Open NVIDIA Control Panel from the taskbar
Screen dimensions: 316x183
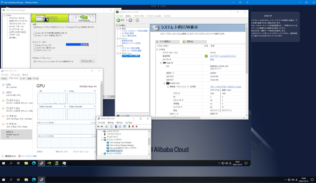click(56, 163)
